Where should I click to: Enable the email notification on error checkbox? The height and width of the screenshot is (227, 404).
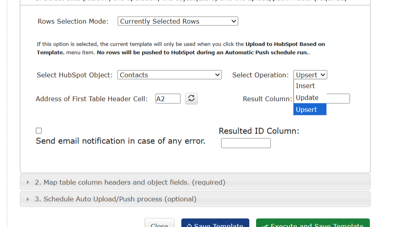pos(39,131)
